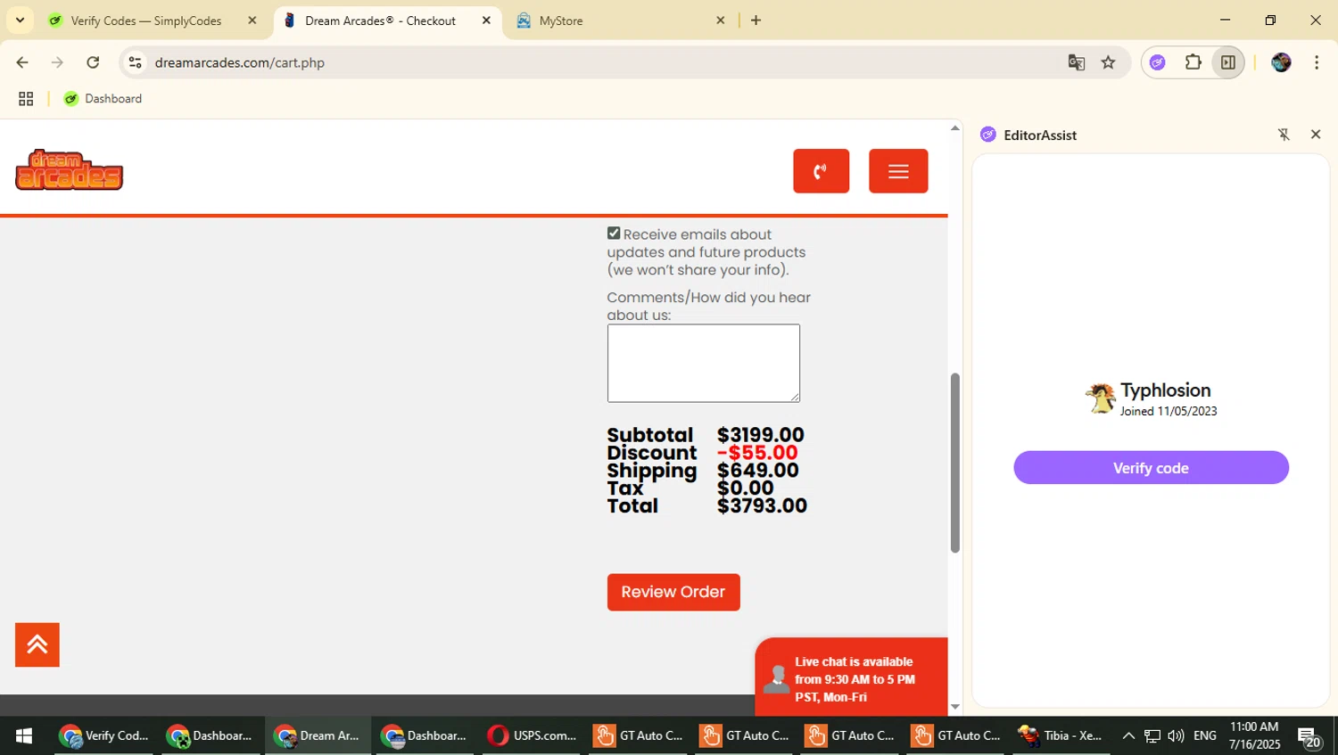The height and width of the screenshot is (755, 1338).
Task: Click the address bar URL
Action: pos(240,62)
